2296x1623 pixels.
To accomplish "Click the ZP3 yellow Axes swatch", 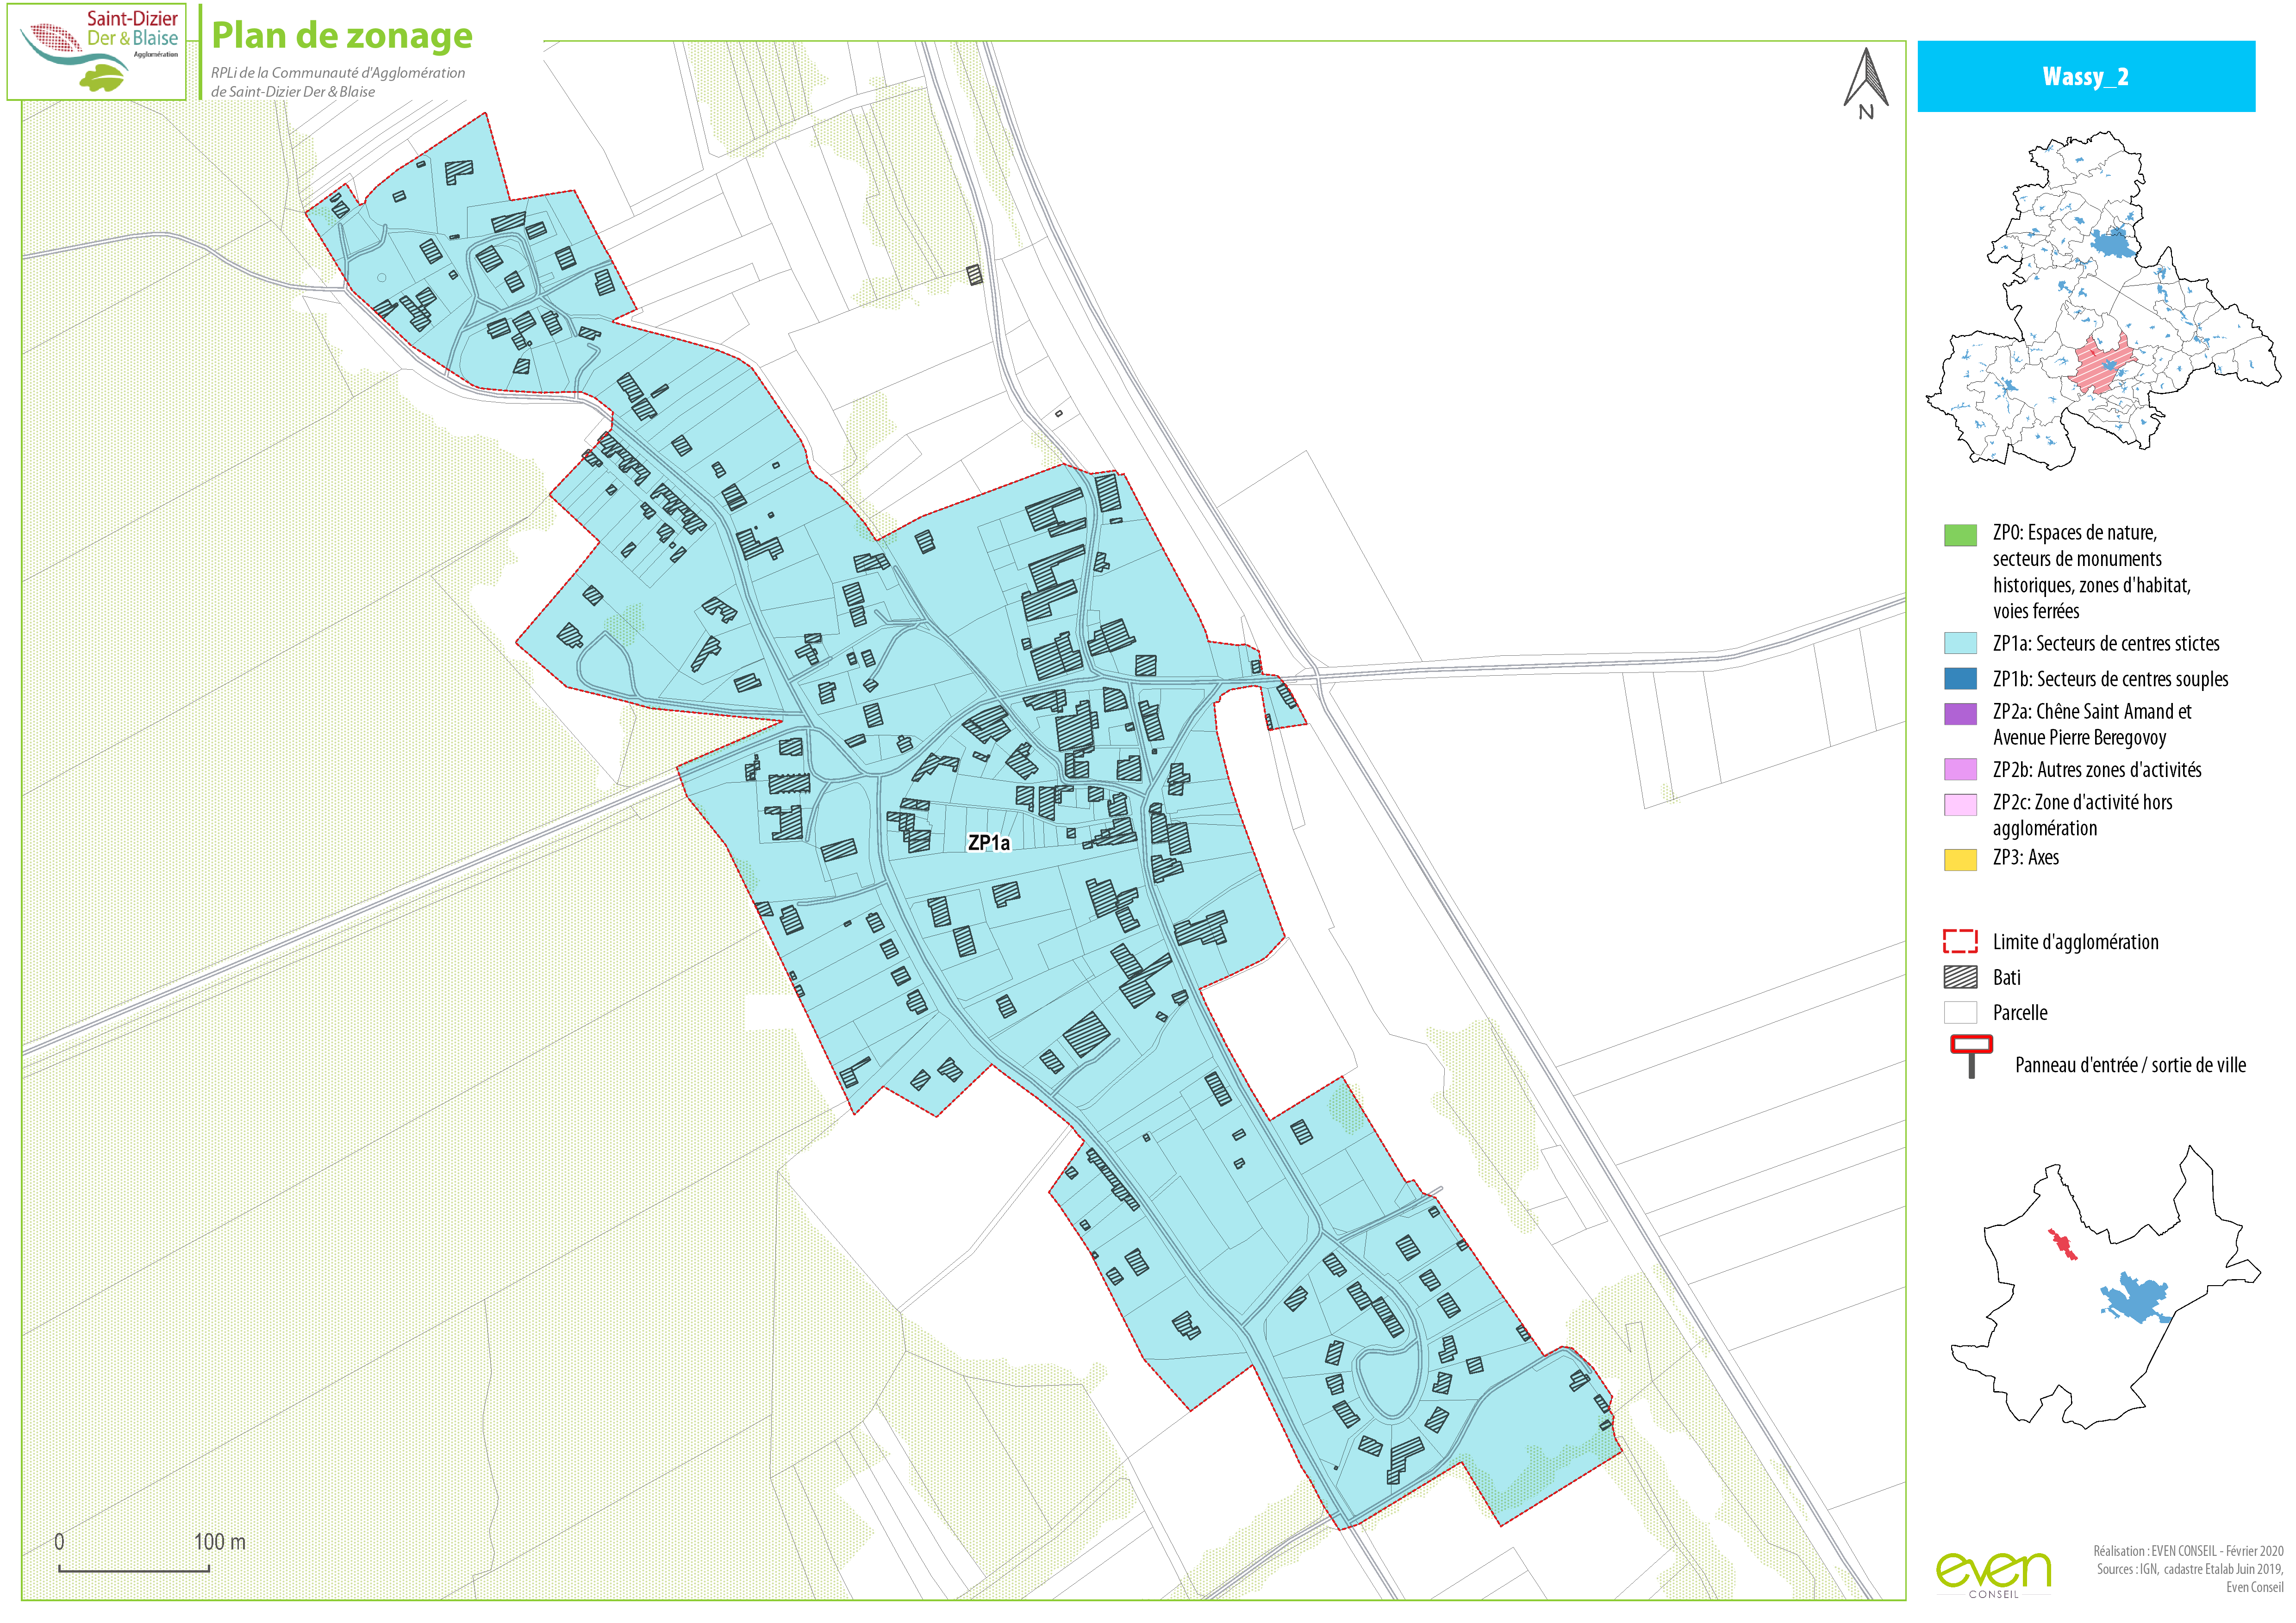I will point(1960,860).
